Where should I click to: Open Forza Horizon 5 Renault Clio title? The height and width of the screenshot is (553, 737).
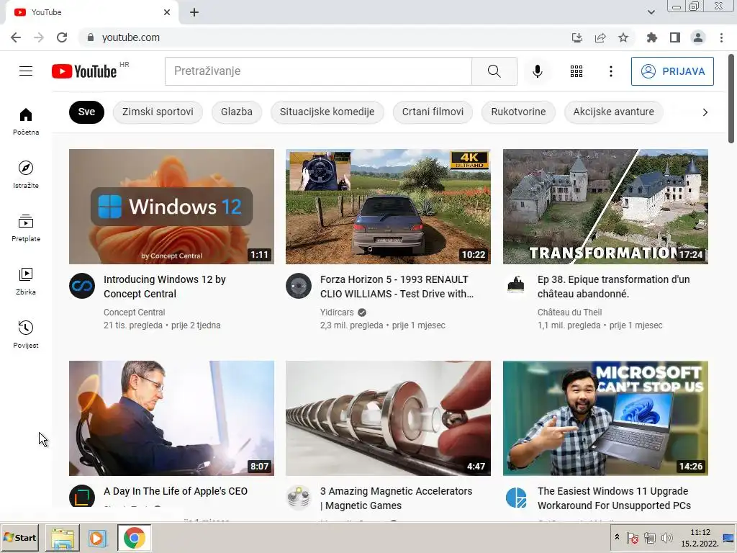[x=397, y=287]
